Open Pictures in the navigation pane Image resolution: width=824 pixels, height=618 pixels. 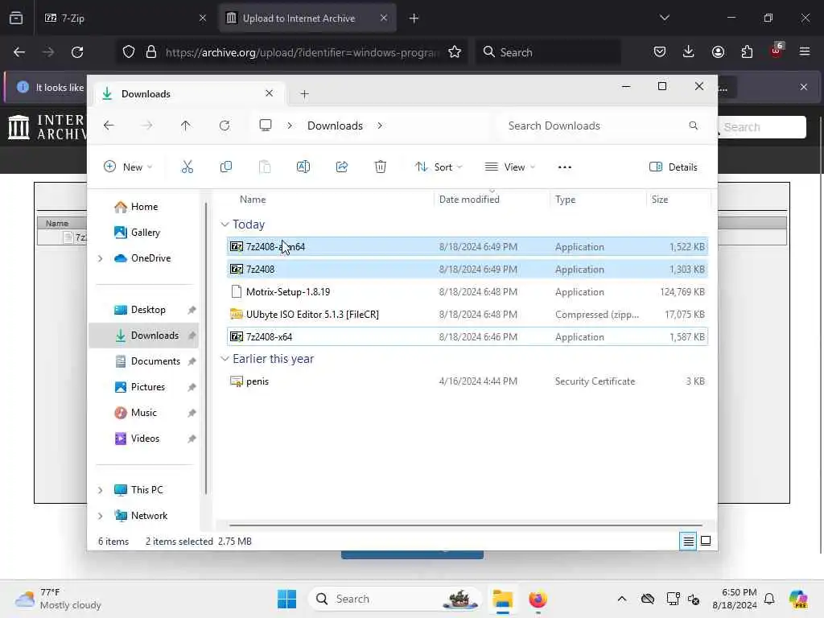140,387
